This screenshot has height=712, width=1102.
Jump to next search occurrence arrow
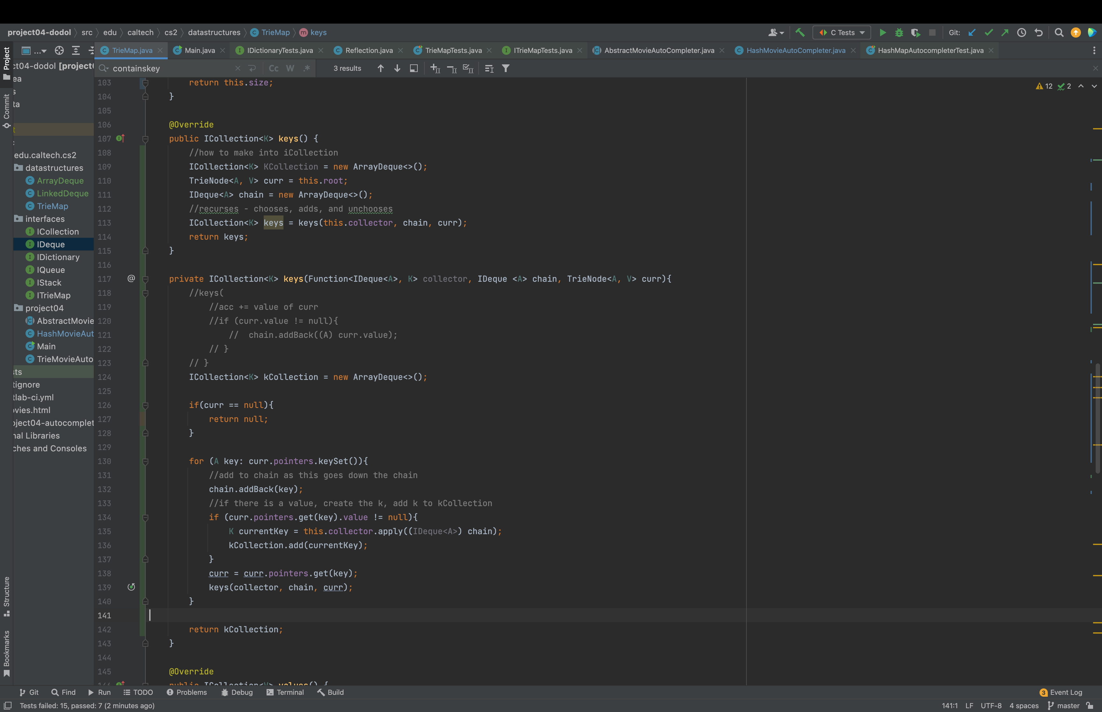click(x=397, y=69)
